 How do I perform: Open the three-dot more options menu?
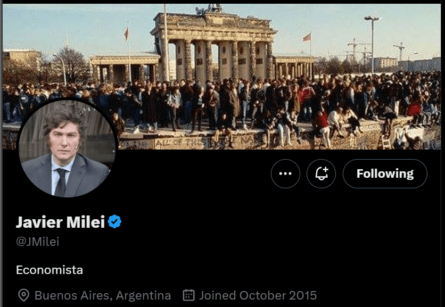click(x=285, y=173)
